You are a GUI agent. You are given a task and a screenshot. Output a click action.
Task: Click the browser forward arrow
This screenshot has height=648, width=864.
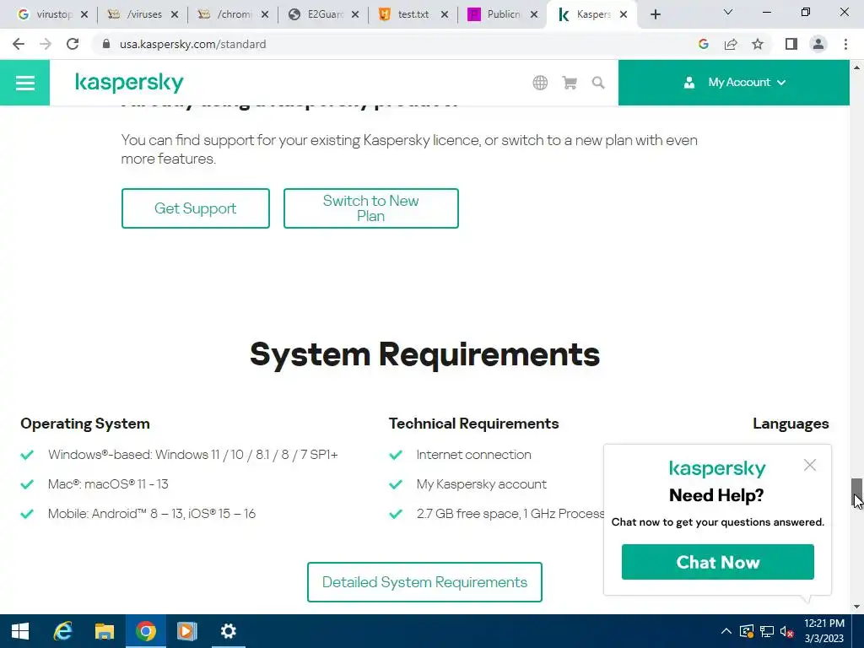click(x=46, y=44)
